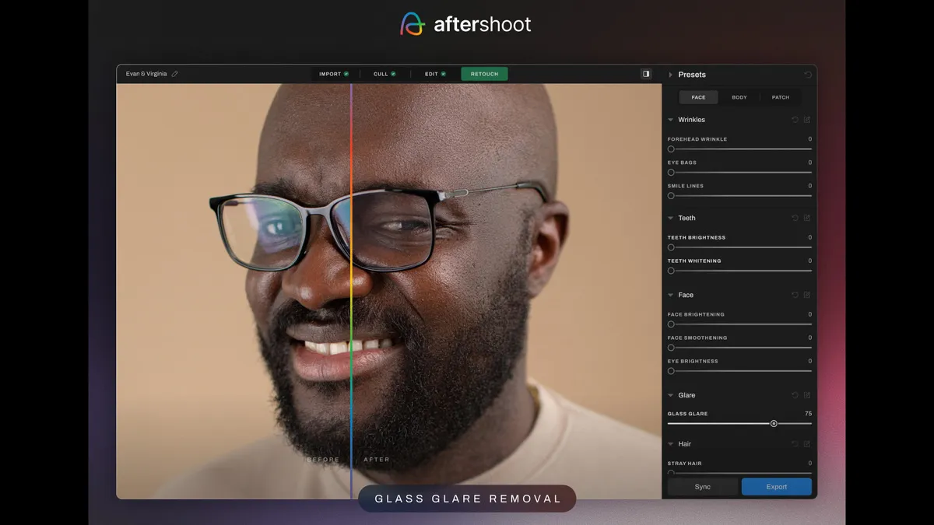Viewport: 934px width, 525px height.
Task: Click the green RETOUCH button
Action: click(484, 73)
